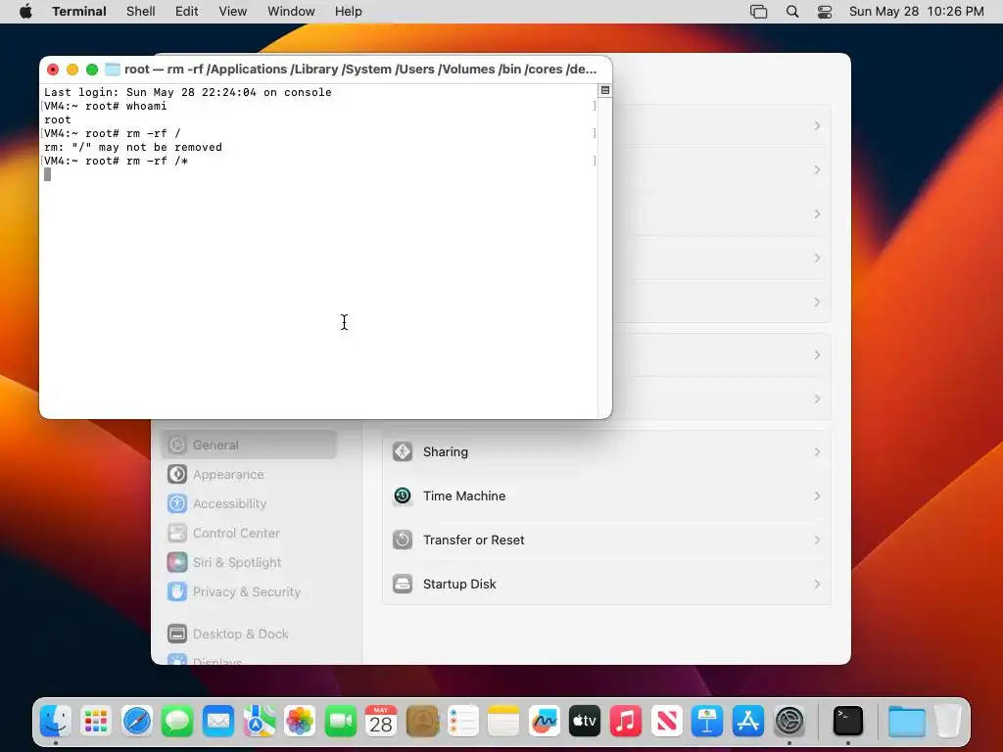Open the Edit menu
This screenshot has height=752, width=1003.
187,12
